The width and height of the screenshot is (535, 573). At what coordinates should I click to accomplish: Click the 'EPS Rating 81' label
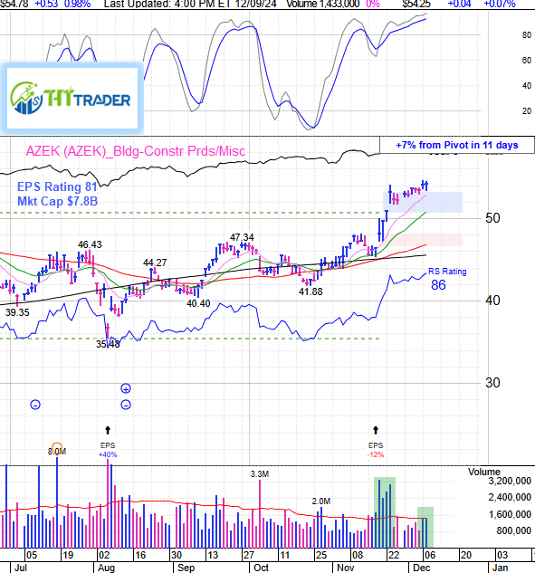point(57,186)
